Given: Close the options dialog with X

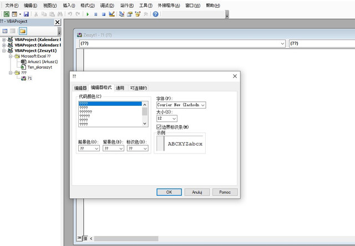Looking at the screenshot, I should click(x=235, y=76).
